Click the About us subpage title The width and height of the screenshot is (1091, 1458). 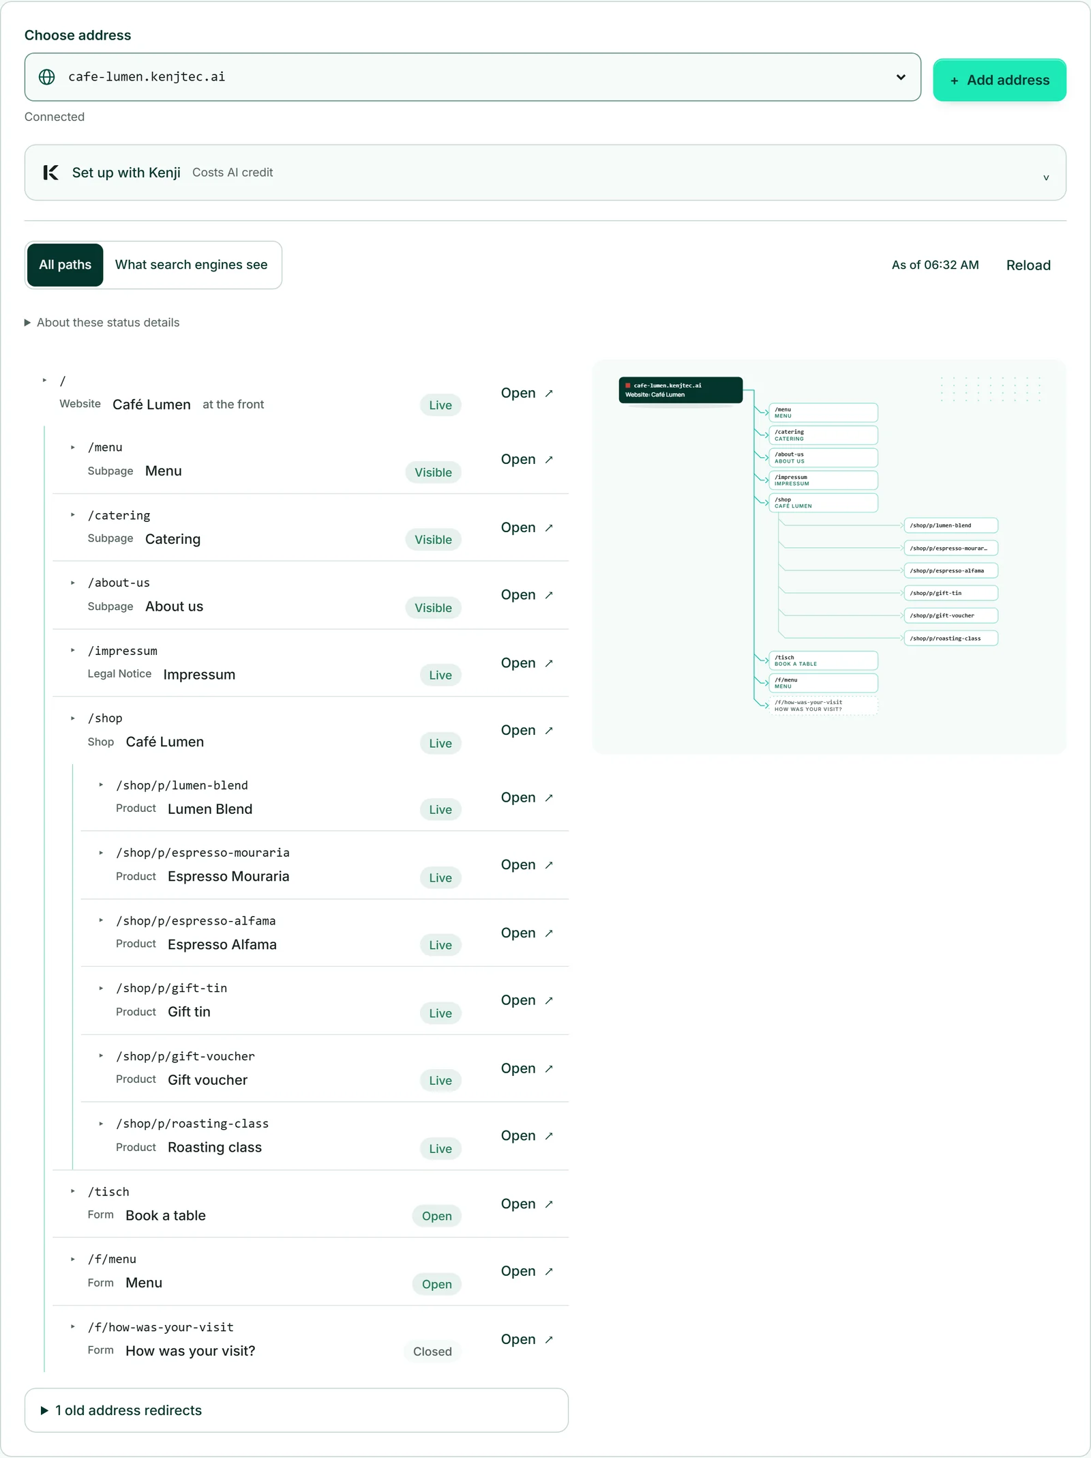174,607
